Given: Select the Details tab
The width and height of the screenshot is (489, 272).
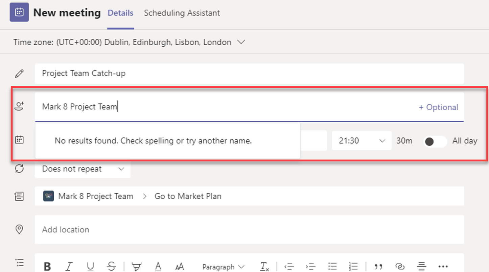Looking at the screenshot, I should click(120, 13).
